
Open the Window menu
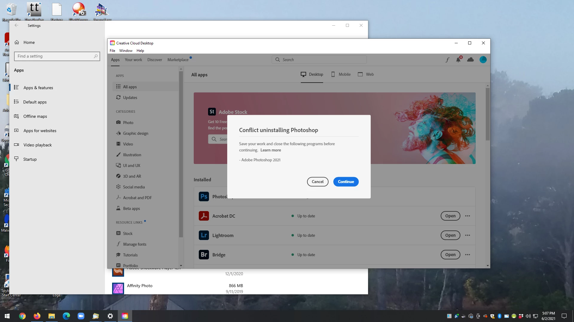pyautogui.click(x=126, y=51)
